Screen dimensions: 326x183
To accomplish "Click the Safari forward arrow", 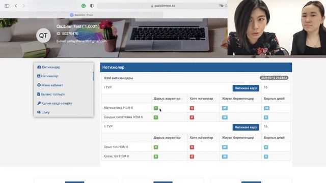I will 24,6.
